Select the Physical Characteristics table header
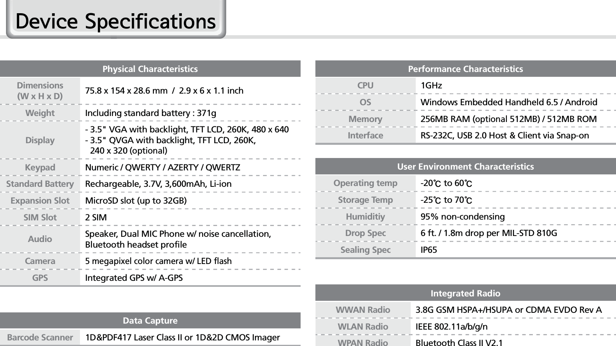 pos(150,69)
